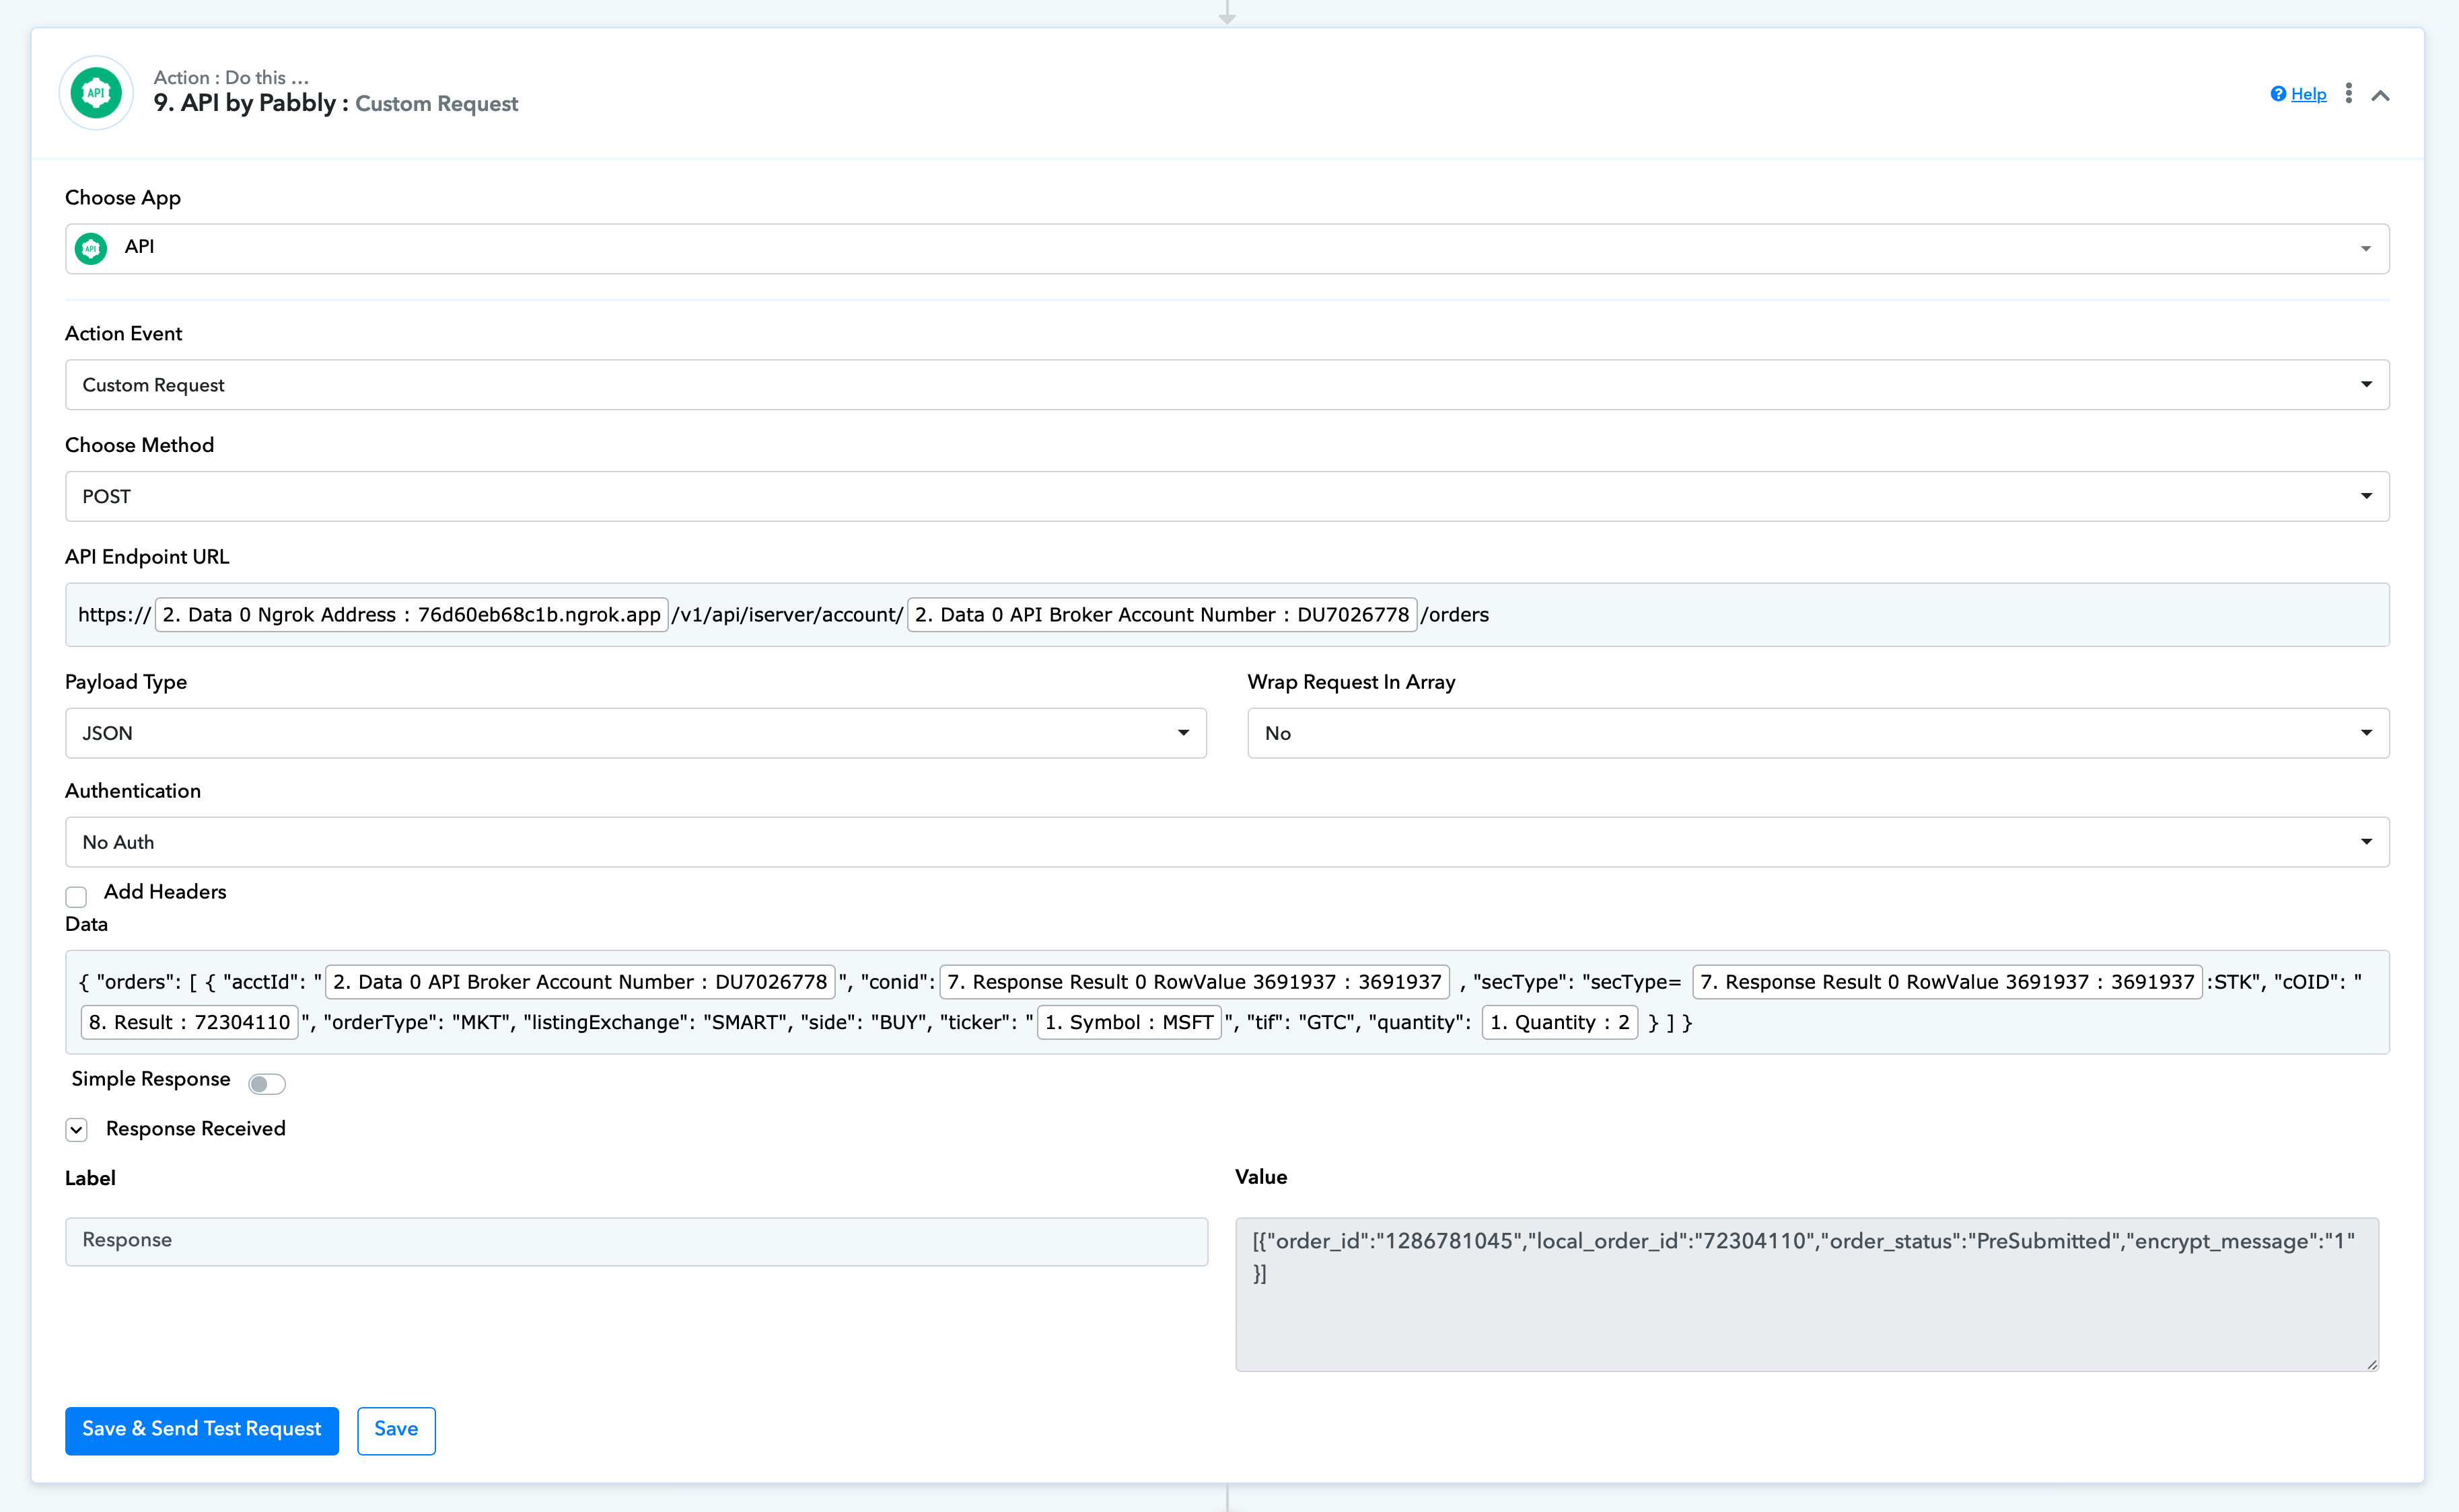Click the first RowValue 3691937 tag after conid
Screen dimensions: 2459x1512
tap(1195, 982)
